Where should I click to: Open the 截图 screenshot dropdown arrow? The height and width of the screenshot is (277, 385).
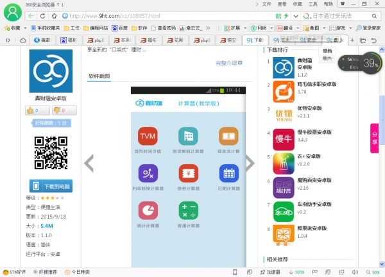[324, 28]
